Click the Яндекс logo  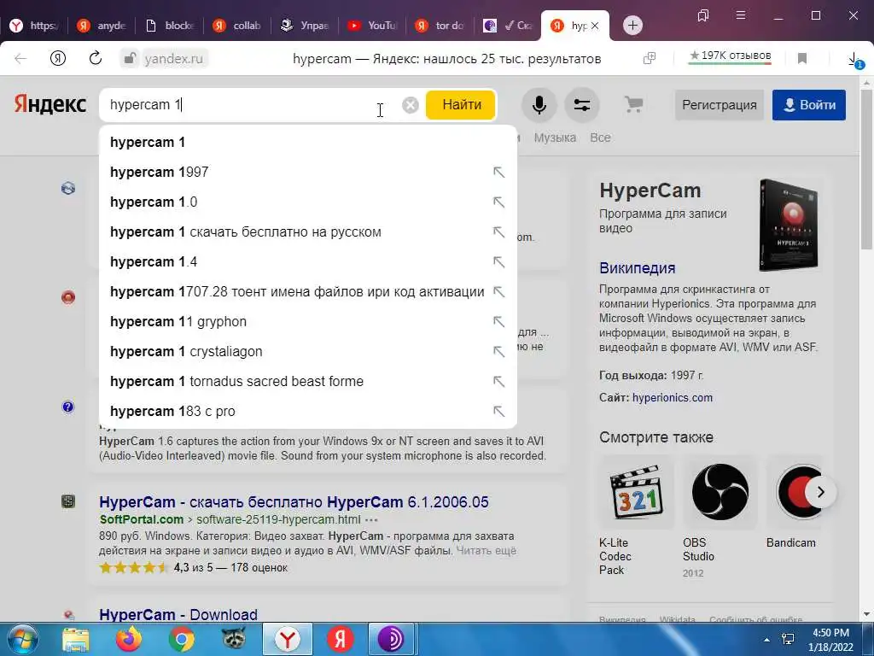click(x=50, y=104)
